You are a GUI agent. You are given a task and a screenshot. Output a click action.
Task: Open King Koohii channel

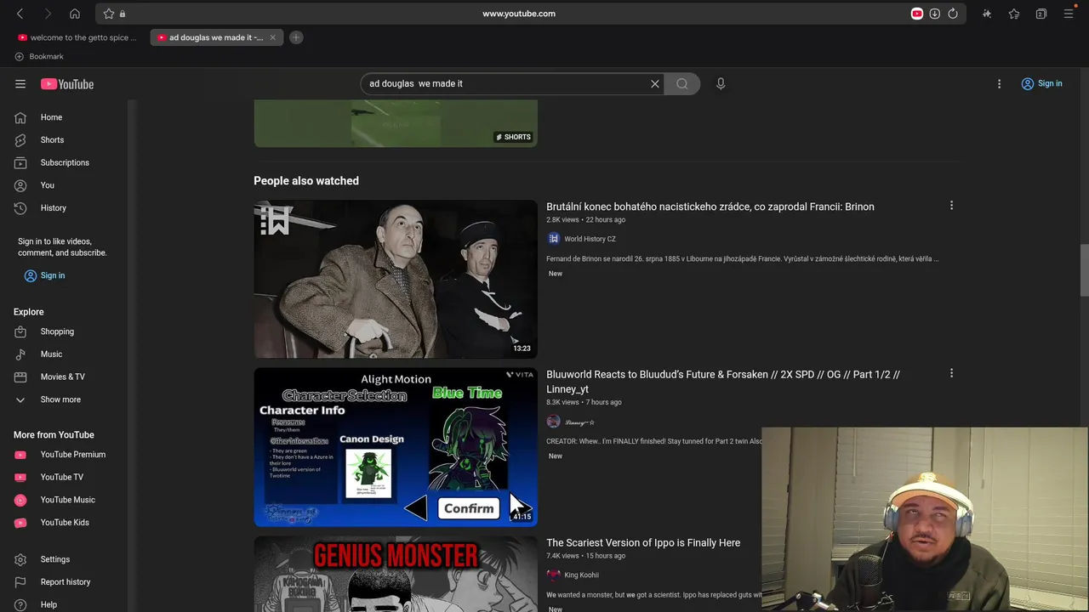[581, 575]
